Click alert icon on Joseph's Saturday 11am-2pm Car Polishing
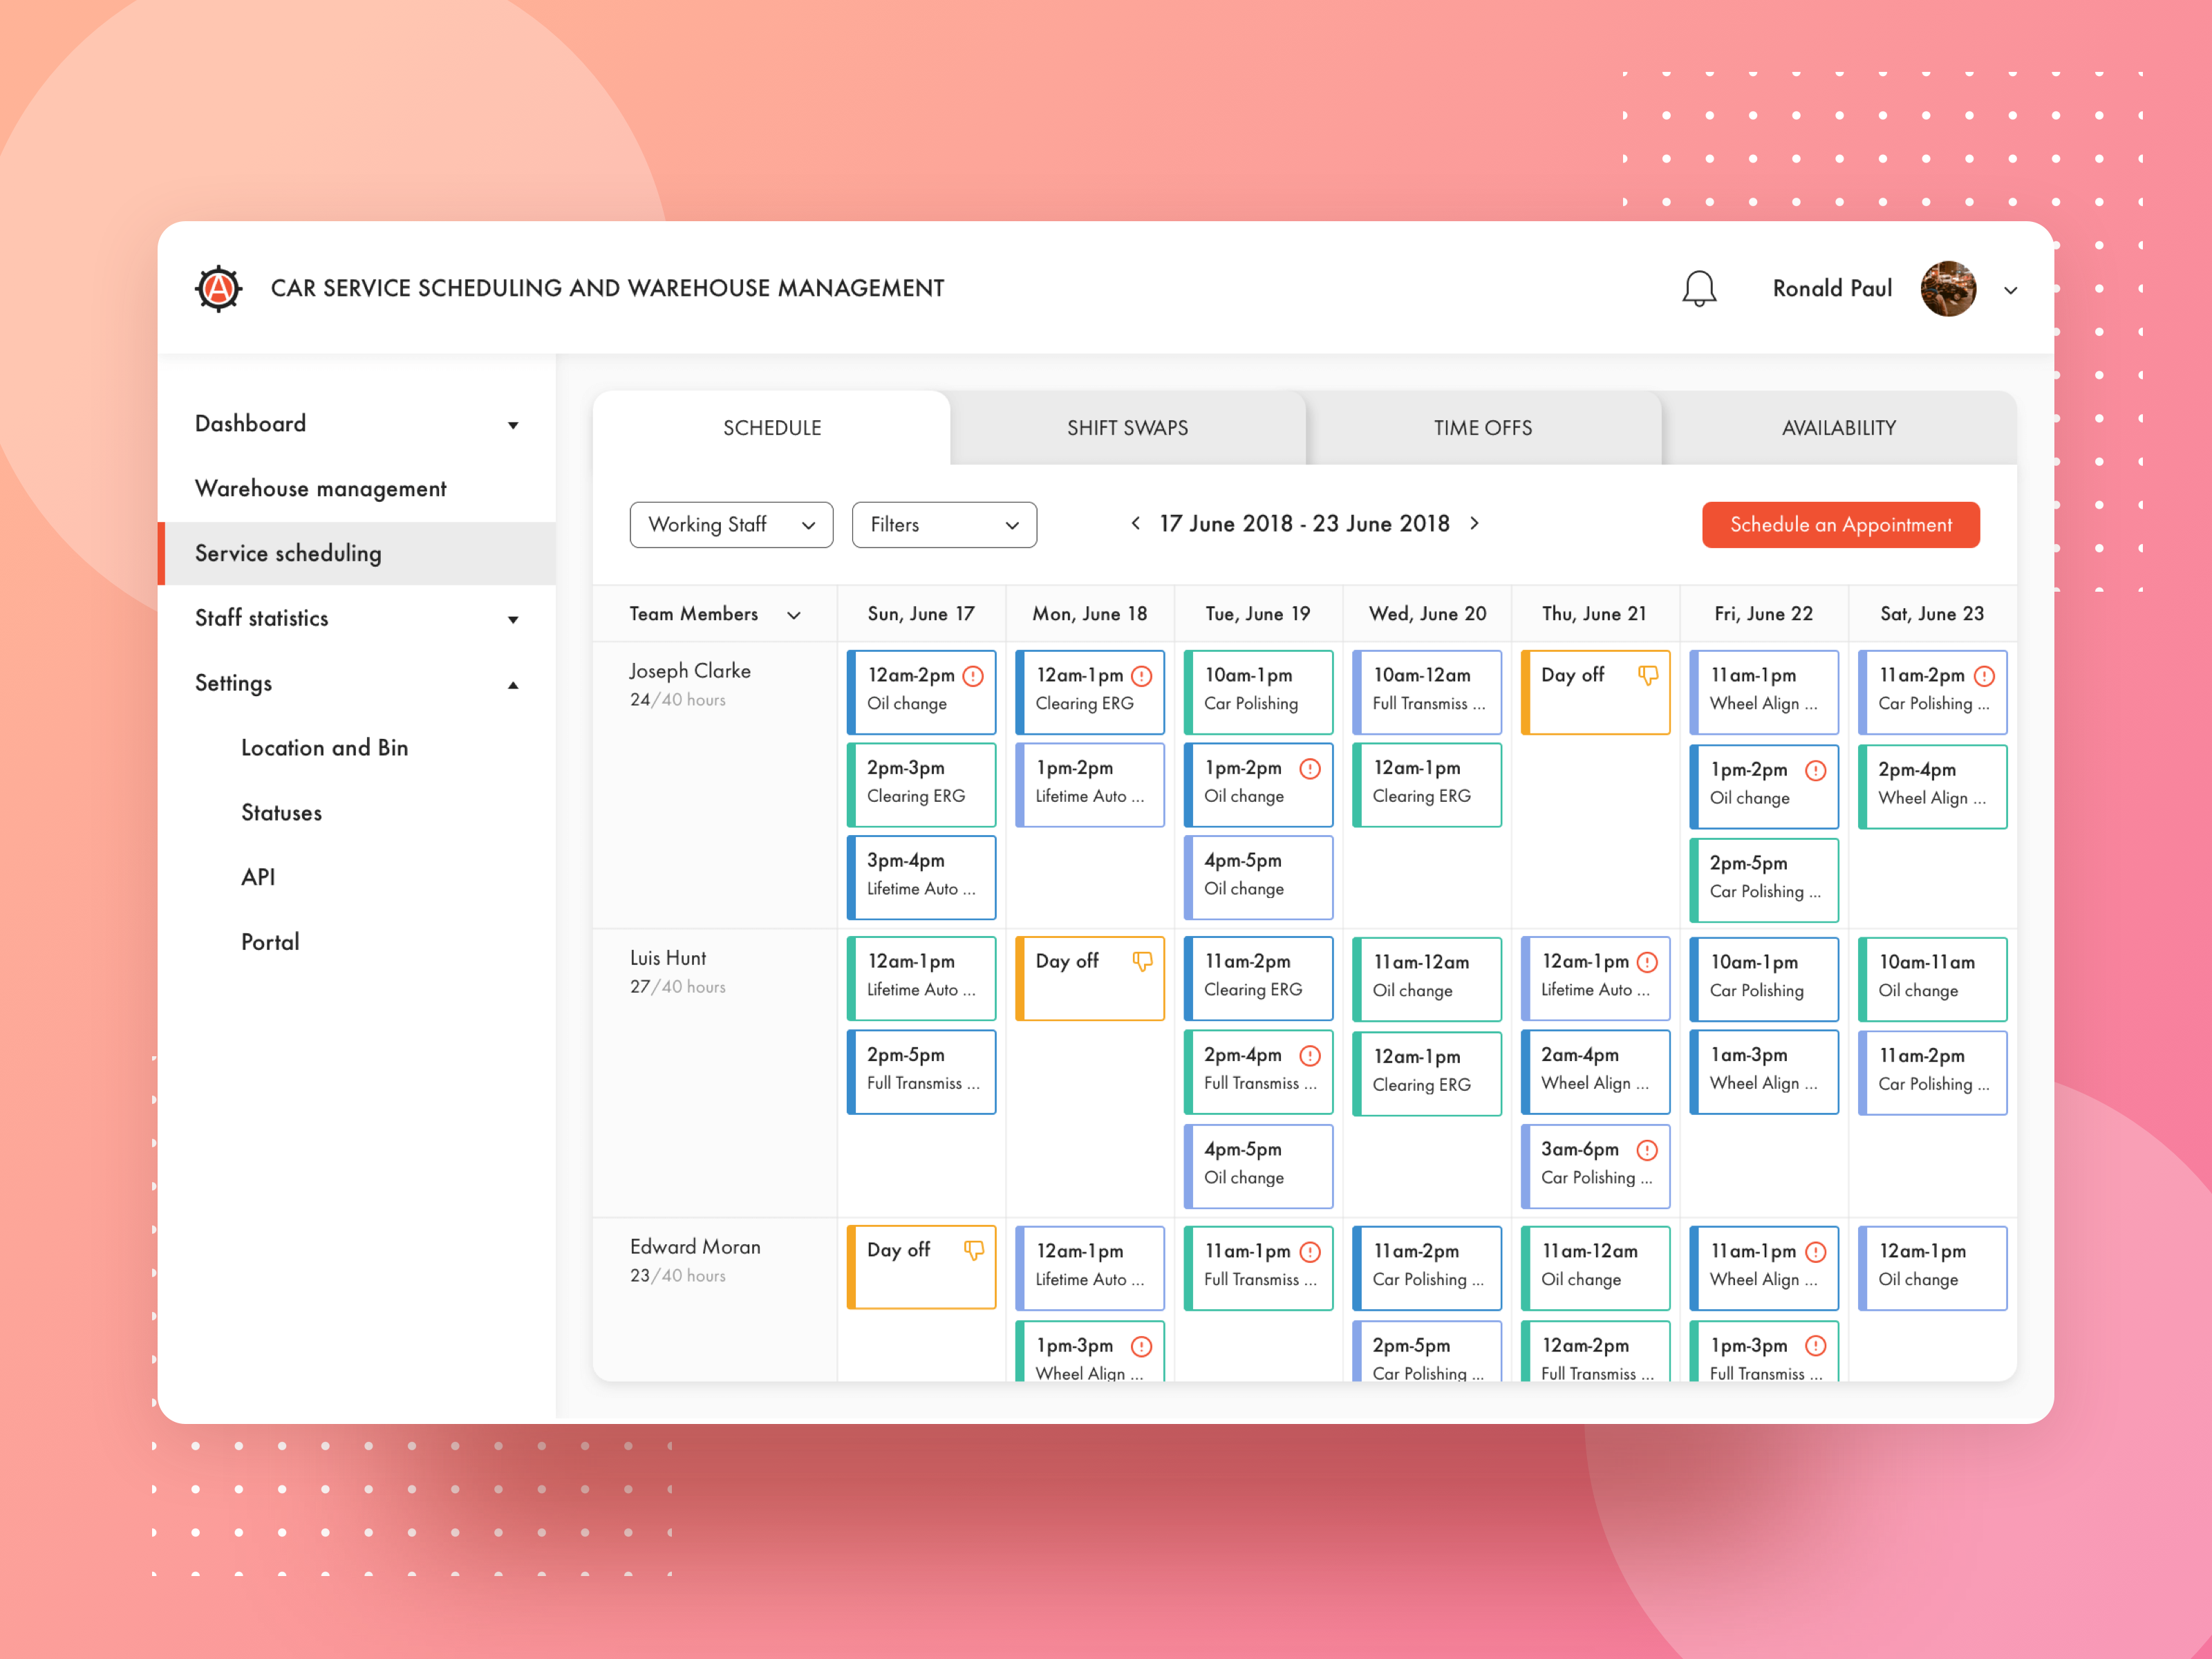 [x=1985, y=676]
